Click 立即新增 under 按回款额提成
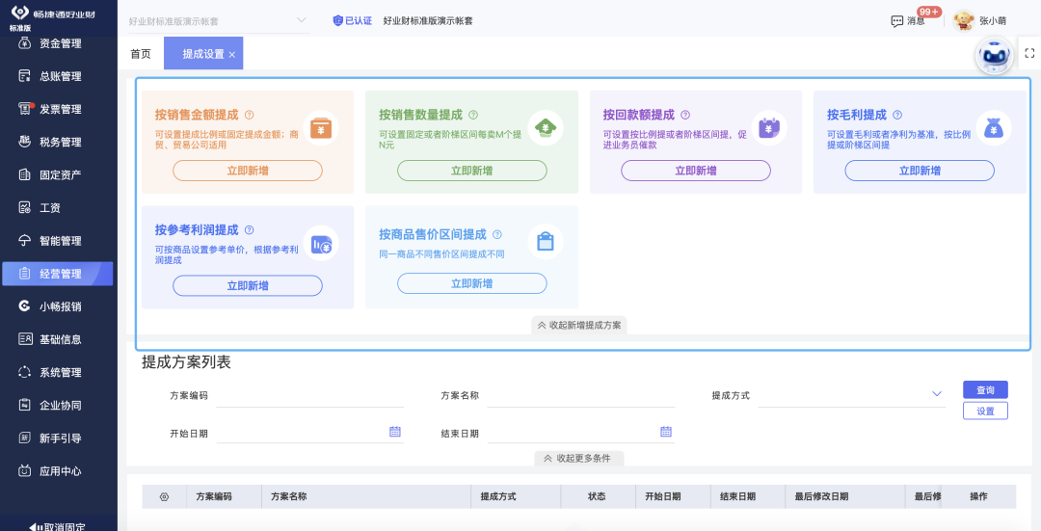 pyautogui.click(x=696, y=171)
